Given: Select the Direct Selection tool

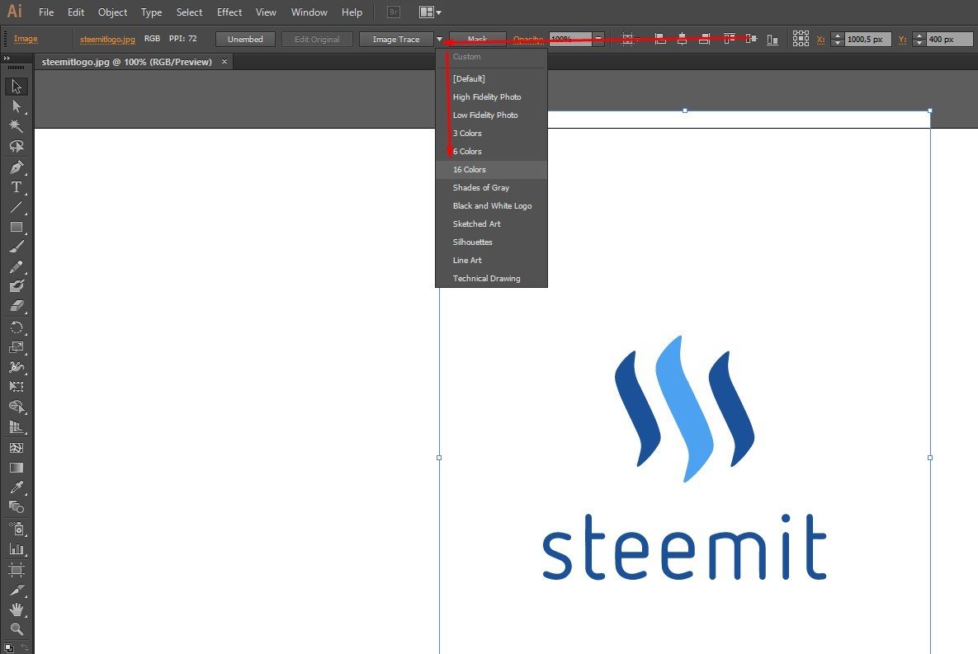Looking at the screenshot, I should tap(17, 106).
